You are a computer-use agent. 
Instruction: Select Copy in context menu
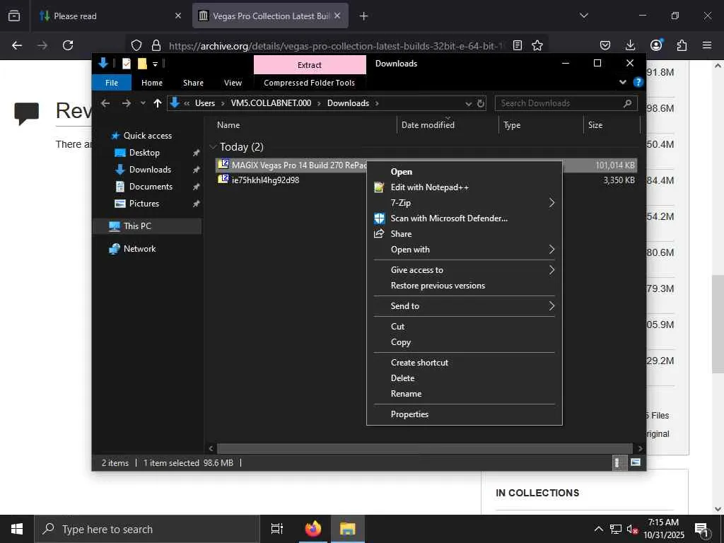tap(400, 342)
